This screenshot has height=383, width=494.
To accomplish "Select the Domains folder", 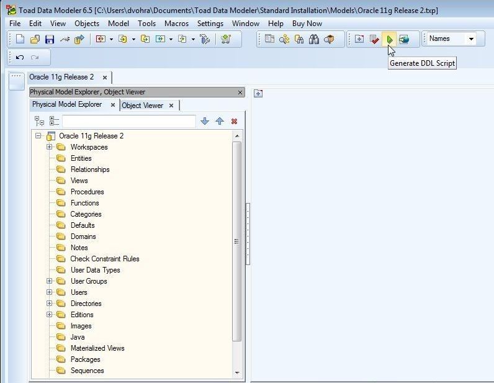I will [x=83, y=237].
